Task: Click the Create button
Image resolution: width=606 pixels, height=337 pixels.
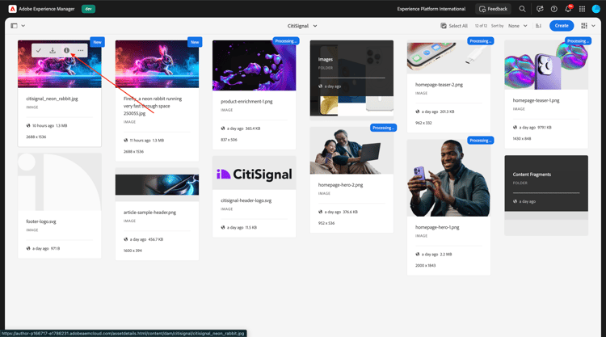Action: pyautogui.click(x=562, y=26)
